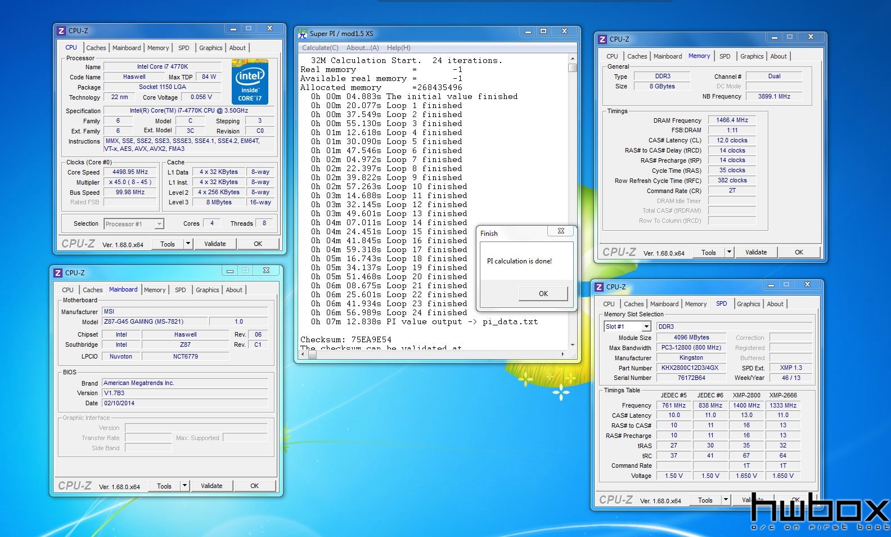Screen dimensions: 891x537
Task: Click Validate in the CPU tab window
Action: (x=215, y=244)
